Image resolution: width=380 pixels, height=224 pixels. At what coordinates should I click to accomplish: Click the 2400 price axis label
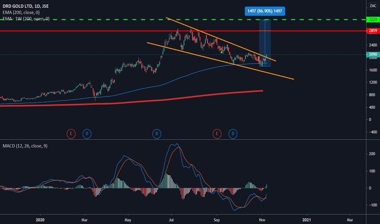(373, 45)
